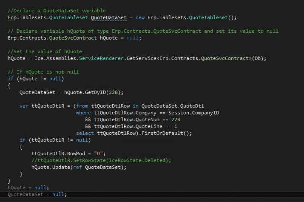Click Session.CompanyID in the where clause
The image size is (304, 202).
click(193, 113)
